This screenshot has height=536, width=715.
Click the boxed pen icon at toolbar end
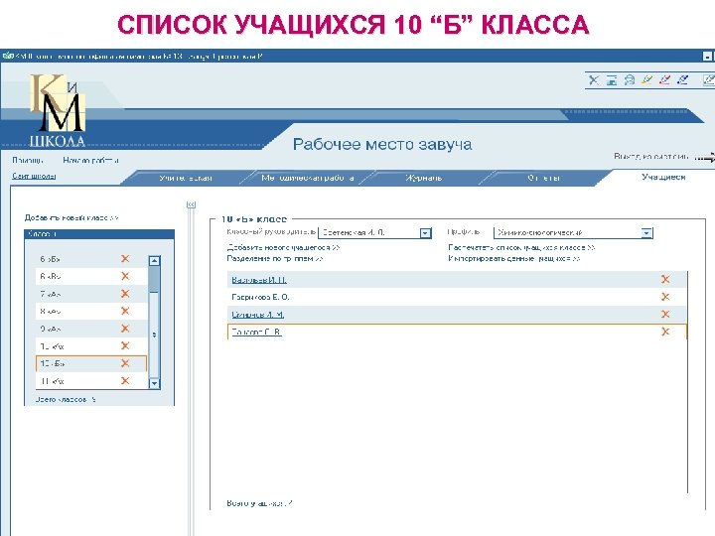pyautogui.click(x=709, y=79)
